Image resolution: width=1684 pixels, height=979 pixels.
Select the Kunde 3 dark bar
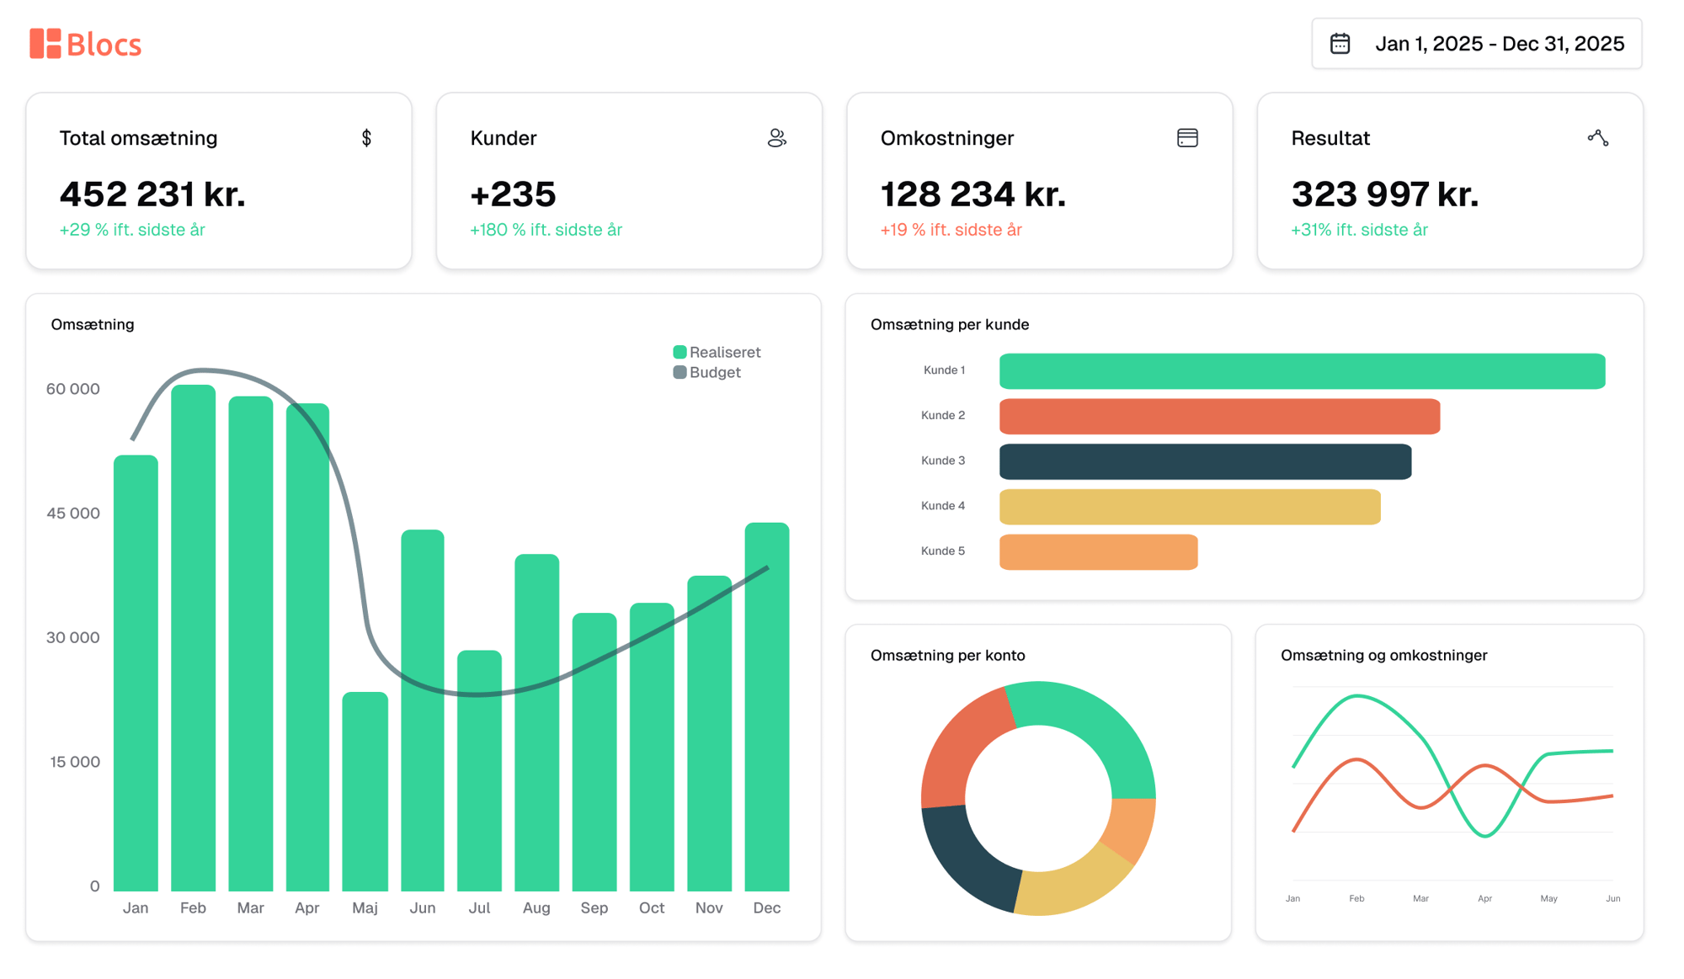point(1204,462)
